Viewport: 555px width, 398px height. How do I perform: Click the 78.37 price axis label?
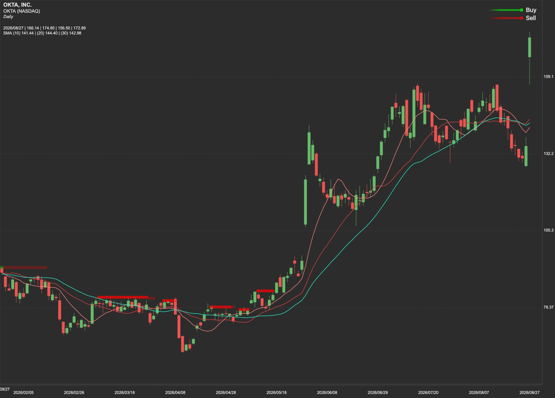click(548, 307)
